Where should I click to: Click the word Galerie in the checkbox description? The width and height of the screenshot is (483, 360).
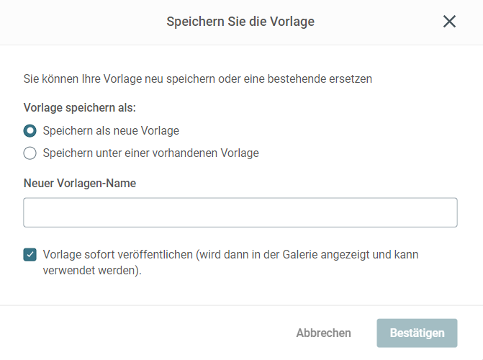click(x=300, y=255)
